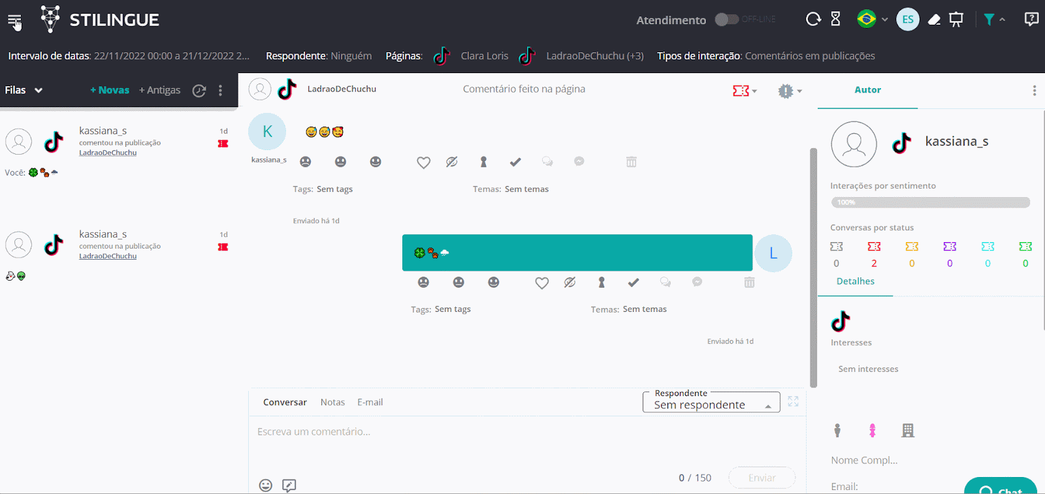
Task: Click the heart icon on kassiana_s comment
Action: point(423,162)
